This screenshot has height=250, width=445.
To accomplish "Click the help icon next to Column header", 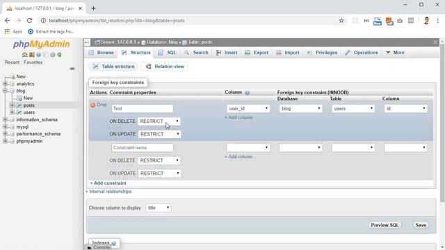I will [248, 92].
